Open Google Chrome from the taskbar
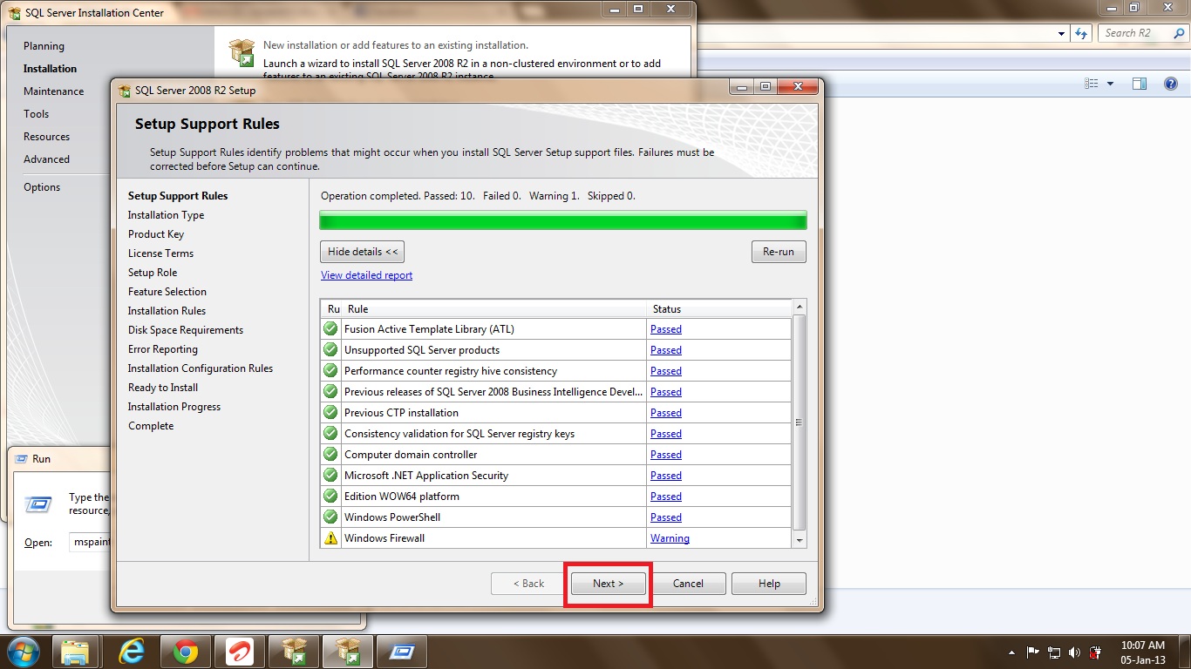1191x669 pixels. coord(185,651)
